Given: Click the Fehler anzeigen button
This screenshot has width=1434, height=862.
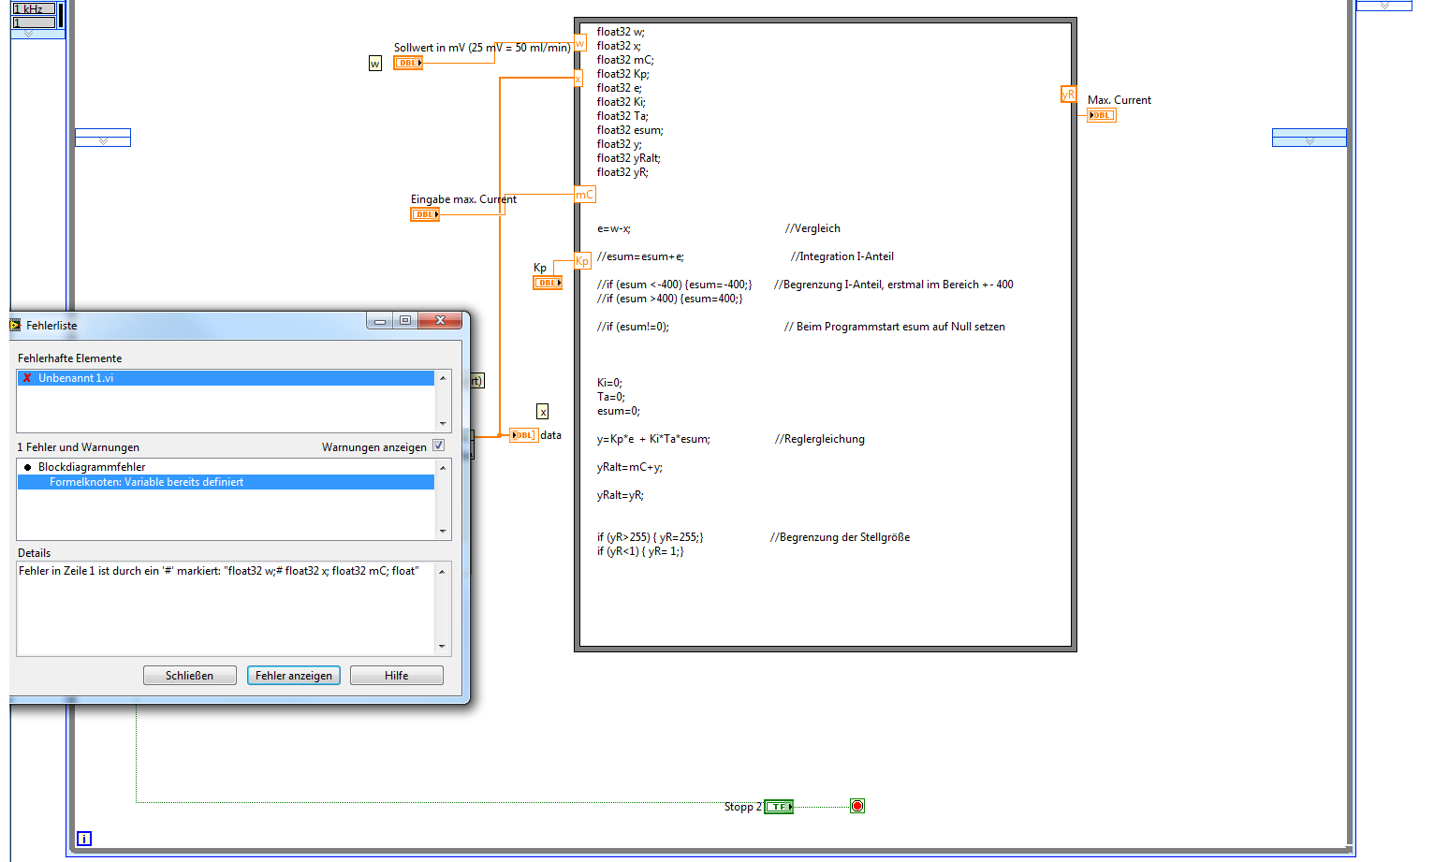Looking at the screenshot, I should point(294,676).
